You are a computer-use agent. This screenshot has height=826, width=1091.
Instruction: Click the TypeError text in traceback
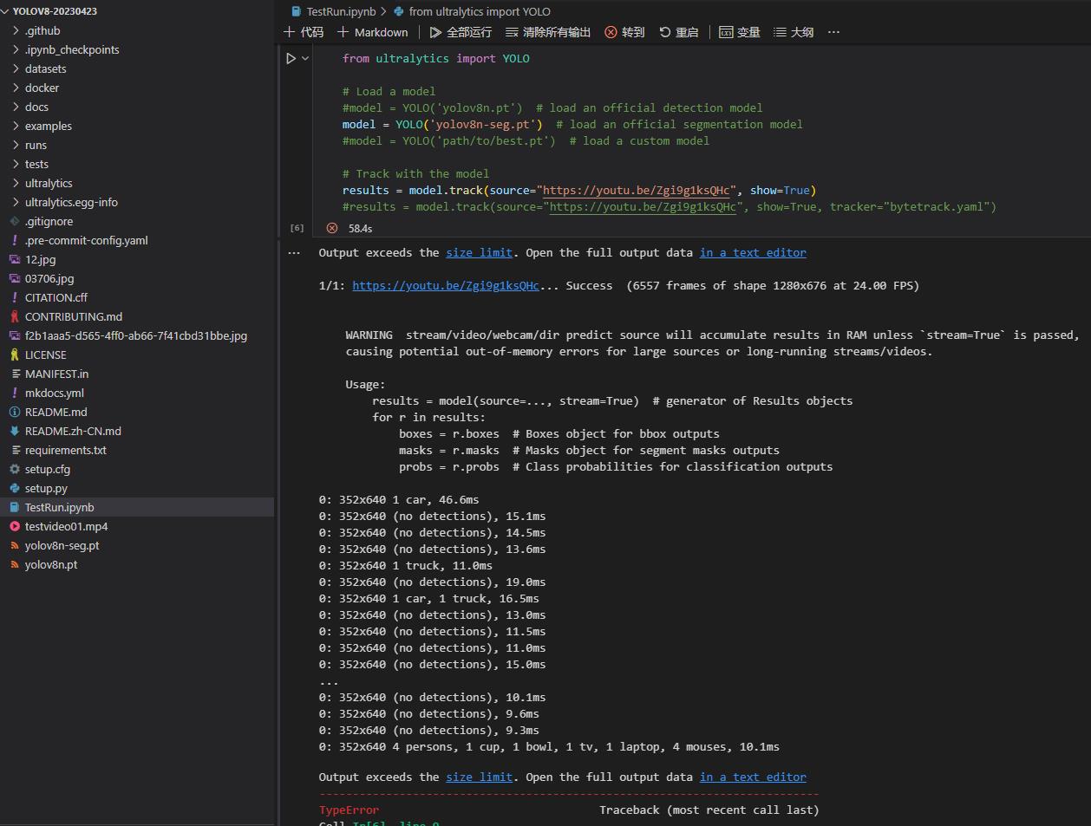(349, 810)
